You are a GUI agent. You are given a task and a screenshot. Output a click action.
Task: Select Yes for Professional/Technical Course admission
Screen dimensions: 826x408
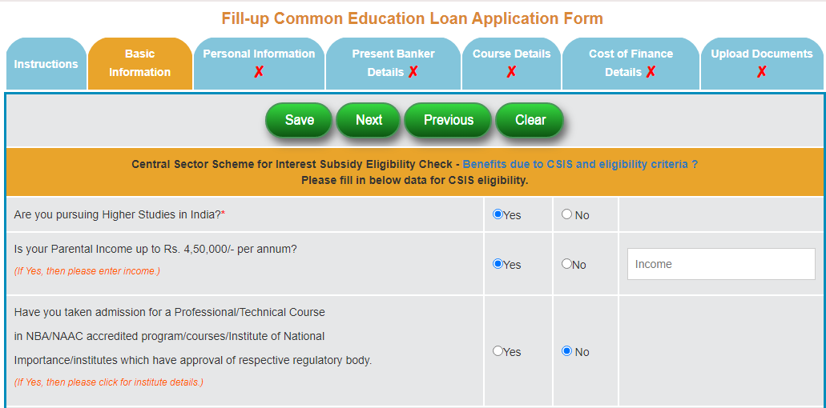[x=498, y=351]
